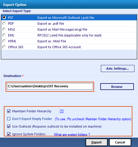Click 'Export as .pdf file' description row
The width and height of the screenshot is (138, 147).
(51, 24)
